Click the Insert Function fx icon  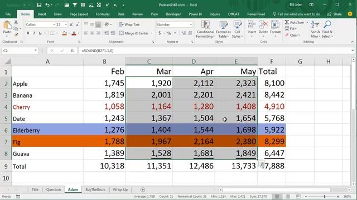[72, 51]
